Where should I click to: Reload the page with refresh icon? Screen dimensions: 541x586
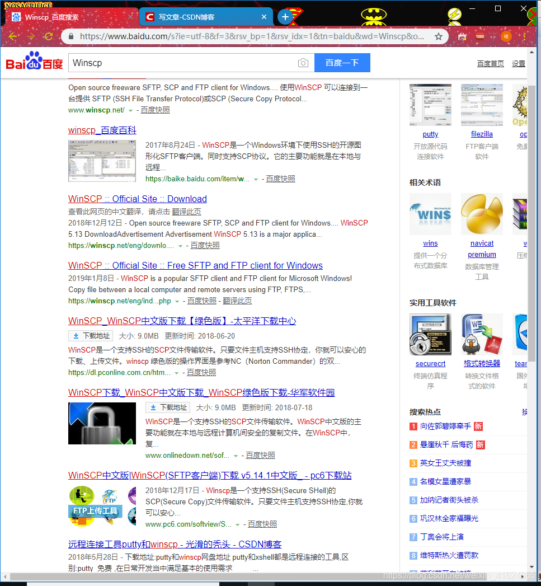click(x=49, y=36)
